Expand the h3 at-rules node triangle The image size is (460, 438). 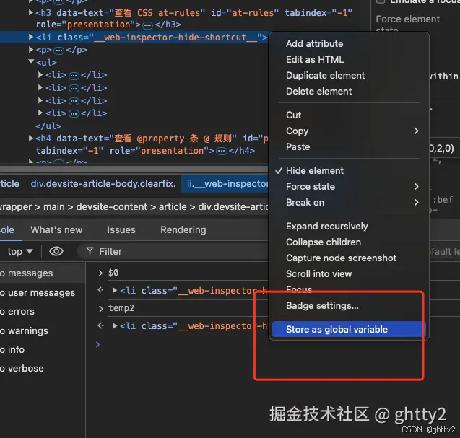coord(30,12)
